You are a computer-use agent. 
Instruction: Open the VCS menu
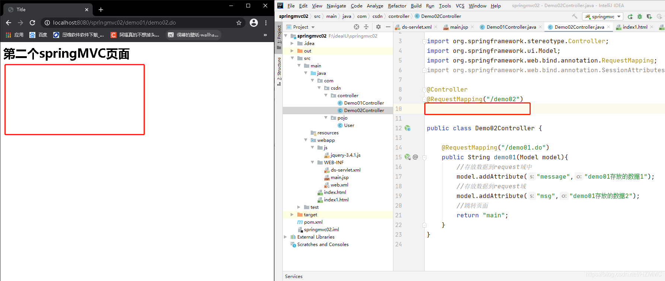tap(460, 6)
